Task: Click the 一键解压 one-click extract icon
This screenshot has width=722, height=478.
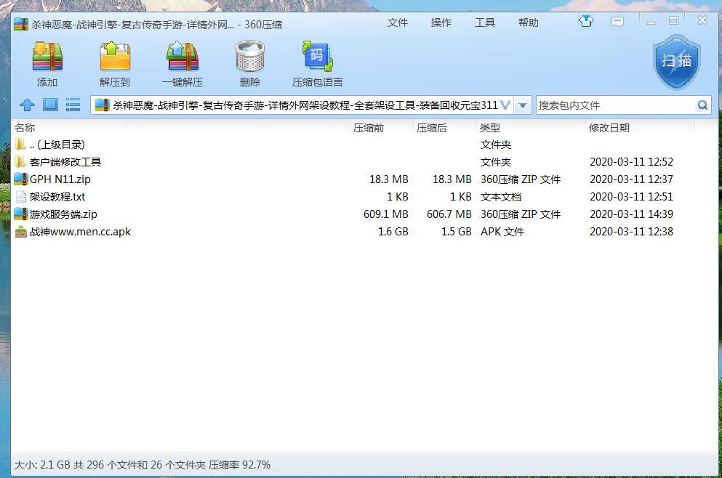Action: pyautogui.click(x=182, y=57)
